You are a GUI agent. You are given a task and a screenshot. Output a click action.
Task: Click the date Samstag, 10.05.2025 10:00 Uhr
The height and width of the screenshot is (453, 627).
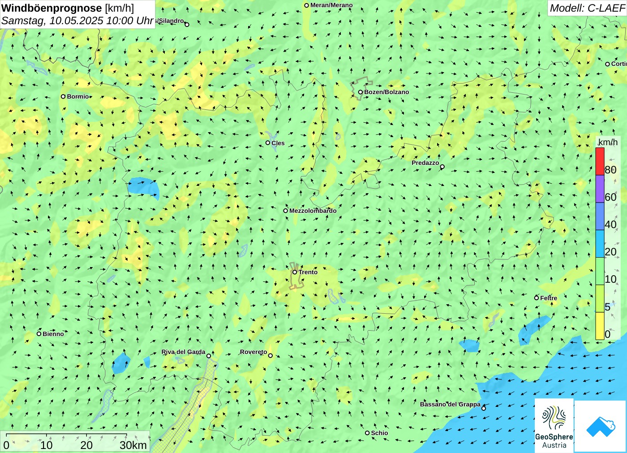(x=77, y=21)
